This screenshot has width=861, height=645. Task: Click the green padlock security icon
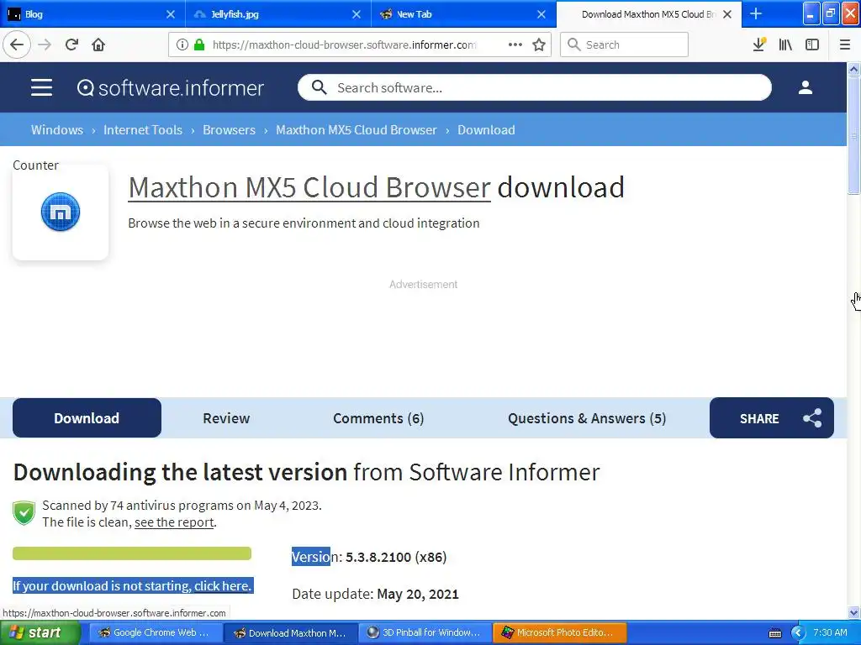pos(199,45)
